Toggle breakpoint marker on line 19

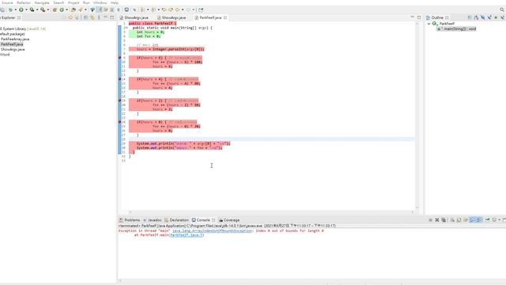119,101
